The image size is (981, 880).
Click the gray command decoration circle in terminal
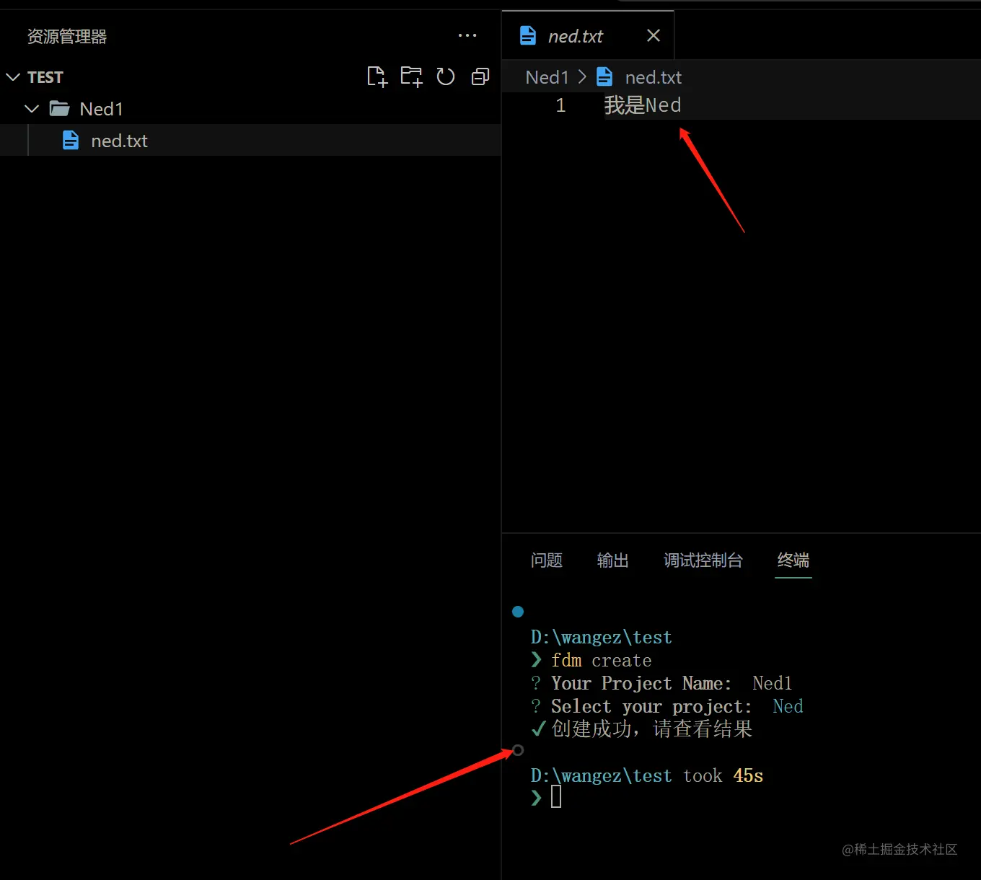[x=518, y=750]
